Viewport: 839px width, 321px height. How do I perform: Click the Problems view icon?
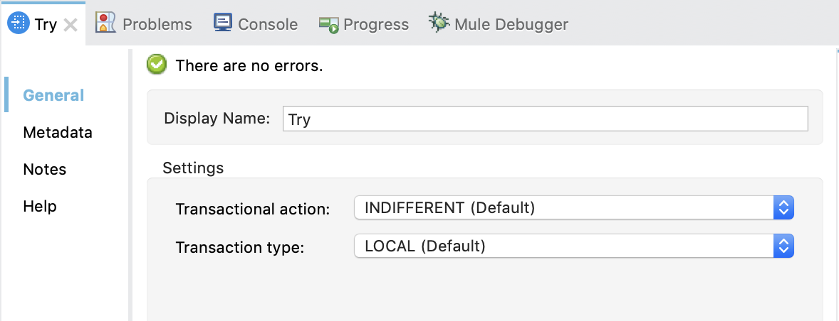point(106,23)
